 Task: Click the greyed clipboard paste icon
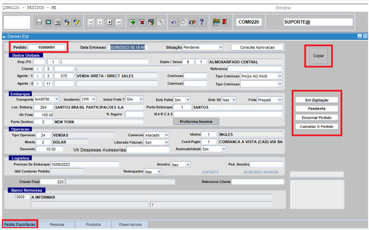click(x=183, y=22)
